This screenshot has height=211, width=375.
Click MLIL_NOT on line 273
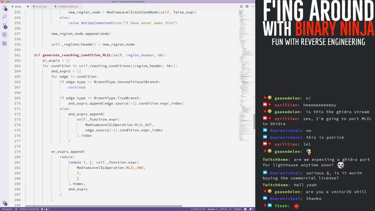pyautogui.click(x=143, y=125)
